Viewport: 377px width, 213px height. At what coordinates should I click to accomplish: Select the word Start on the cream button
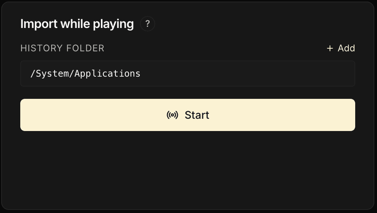pos(197,115)
